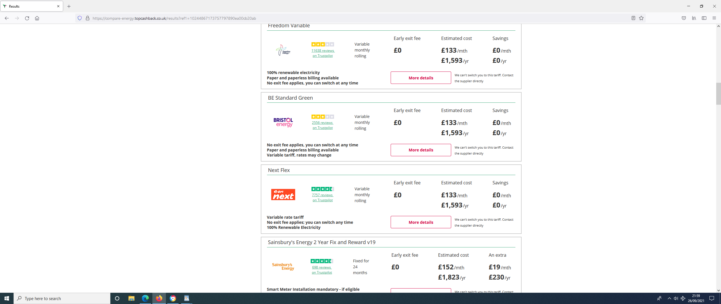Click the scrollbar up arrow
This screenshot has width=721, height=304.
pyautogui.click(x=718, y=26)
